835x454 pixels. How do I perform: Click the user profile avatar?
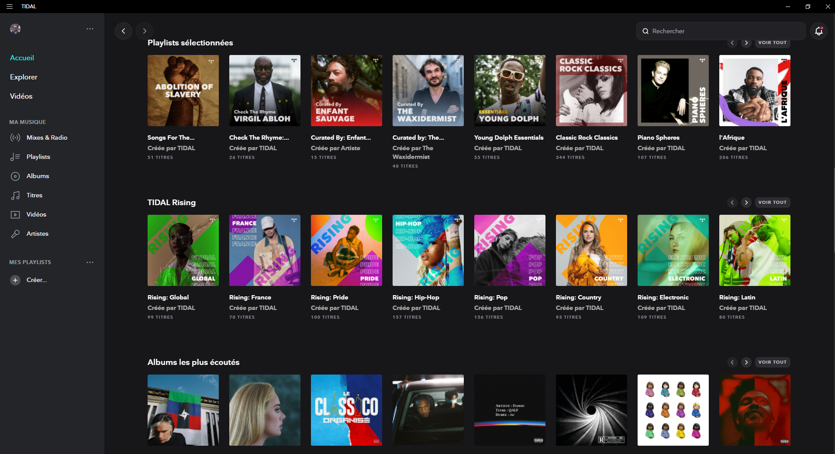(x=15, y=29)
